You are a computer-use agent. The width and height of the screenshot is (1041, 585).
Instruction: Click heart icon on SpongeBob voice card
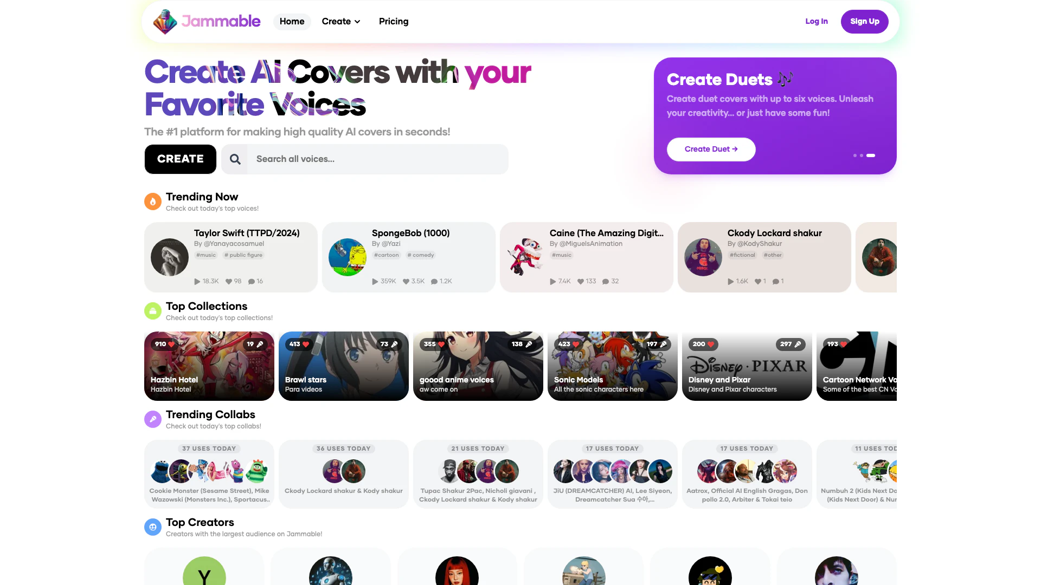click(x=406, y=282)
